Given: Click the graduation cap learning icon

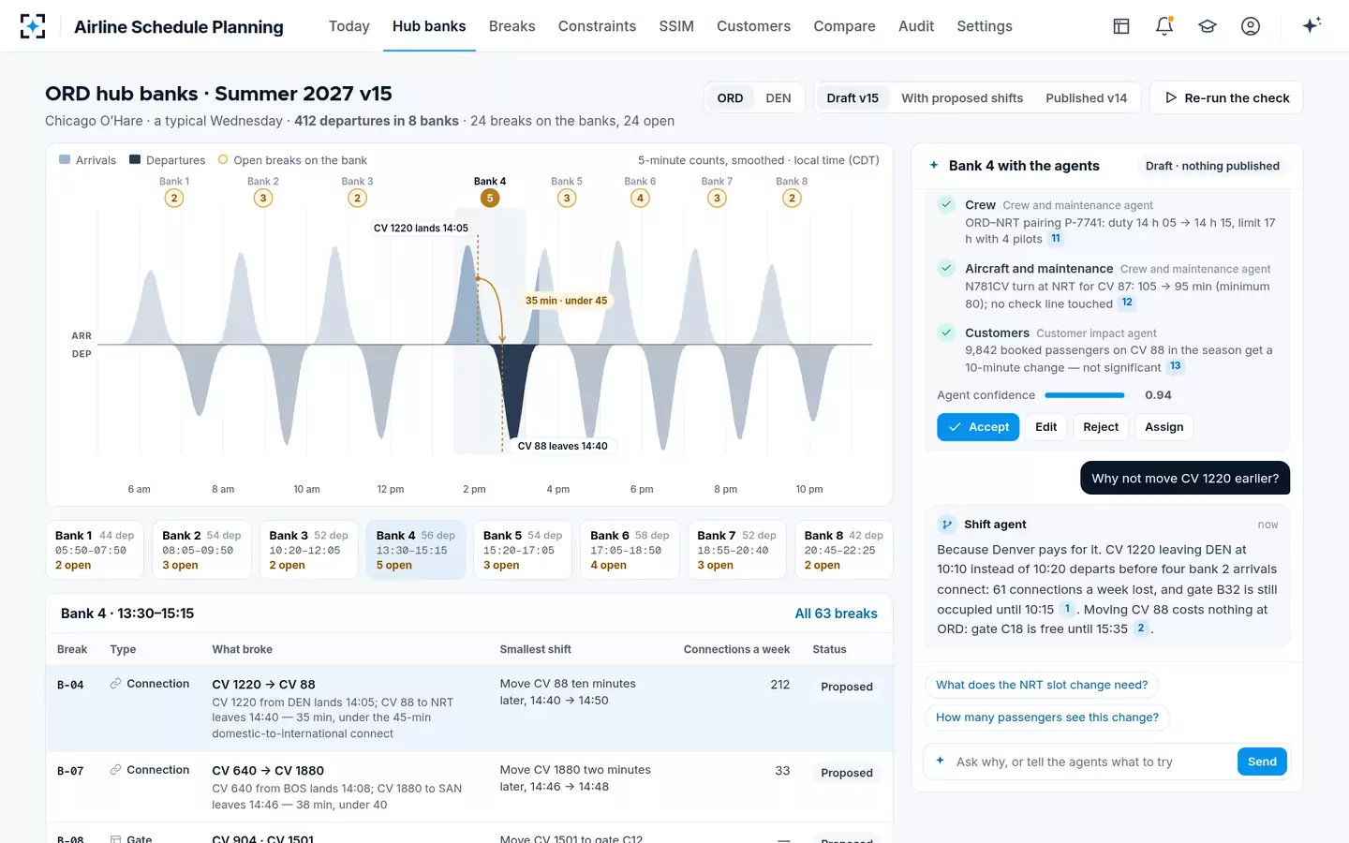Looking at the screenshot, I should (x=1208, y=26).
